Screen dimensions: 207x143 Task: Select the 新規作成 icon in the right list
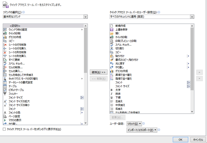tap(112, 26)
